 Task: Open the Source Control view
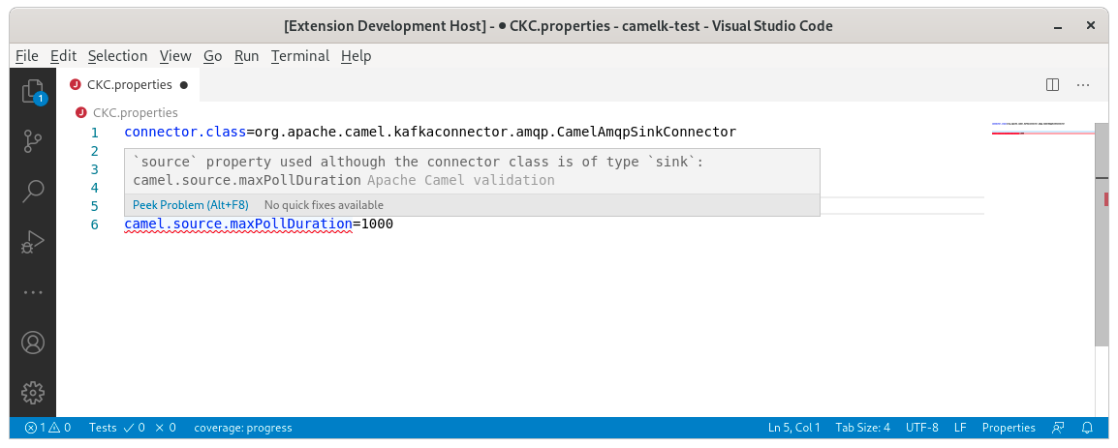(33, 141)
